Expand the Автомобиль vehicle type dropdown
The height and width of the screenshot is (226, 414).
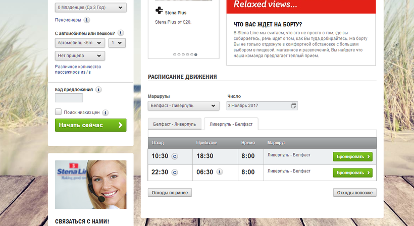pos(80,43)
